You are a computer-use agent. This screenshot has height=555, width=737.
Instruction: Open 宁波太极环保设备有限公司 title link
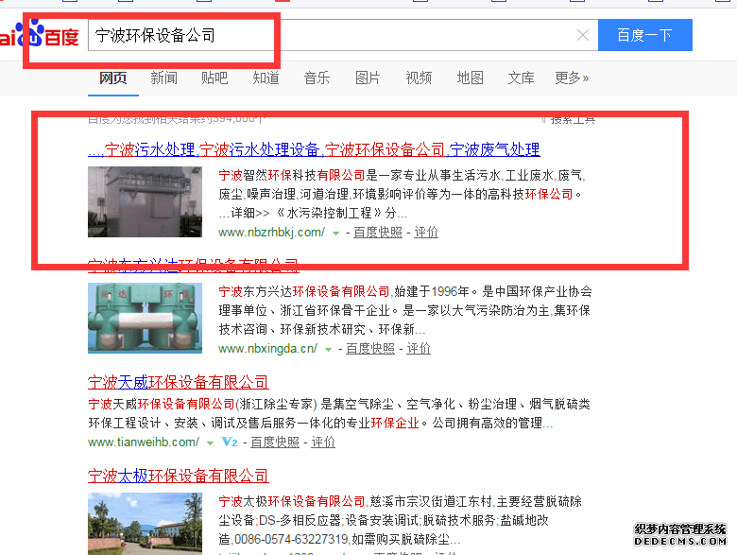point(179,476)
